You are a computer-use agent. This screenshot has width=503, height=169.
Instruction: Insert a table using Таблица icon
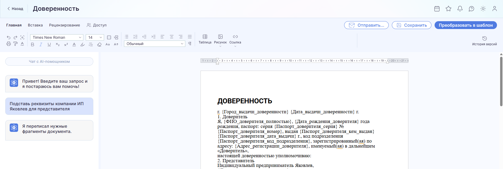coord(205,39)
